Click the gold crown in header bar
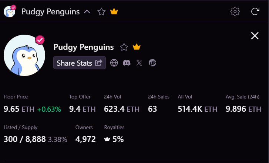 click(x=114, y=12)
